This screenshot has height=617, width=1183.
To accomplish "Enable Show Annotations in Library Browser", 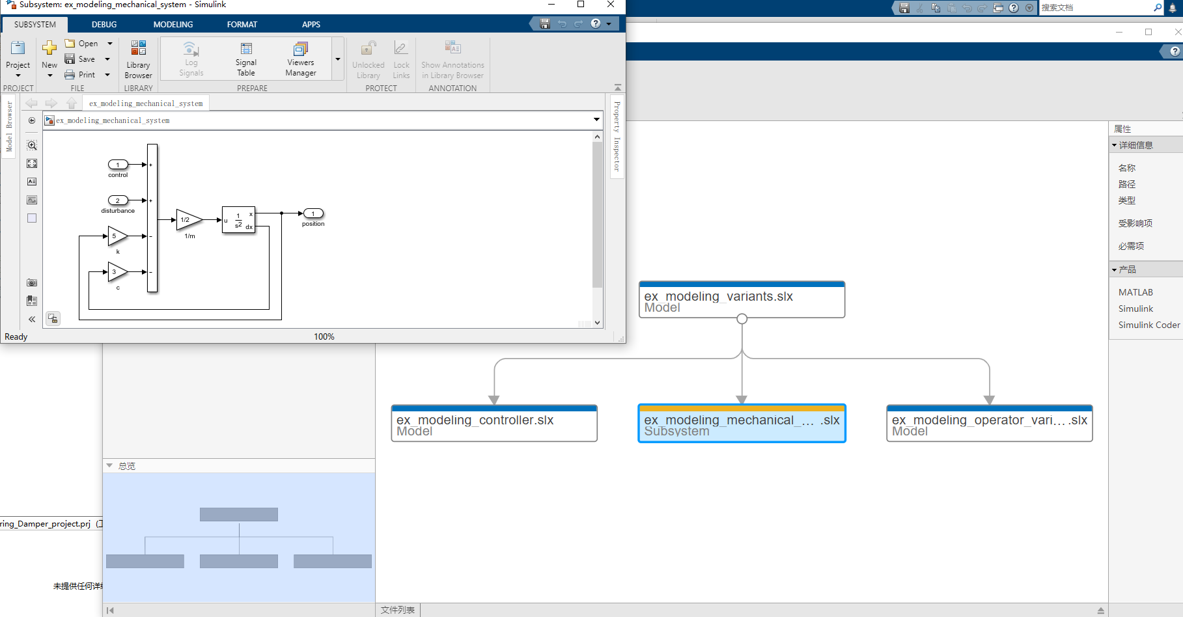I will pyautogui.click(x=452, y=58).
